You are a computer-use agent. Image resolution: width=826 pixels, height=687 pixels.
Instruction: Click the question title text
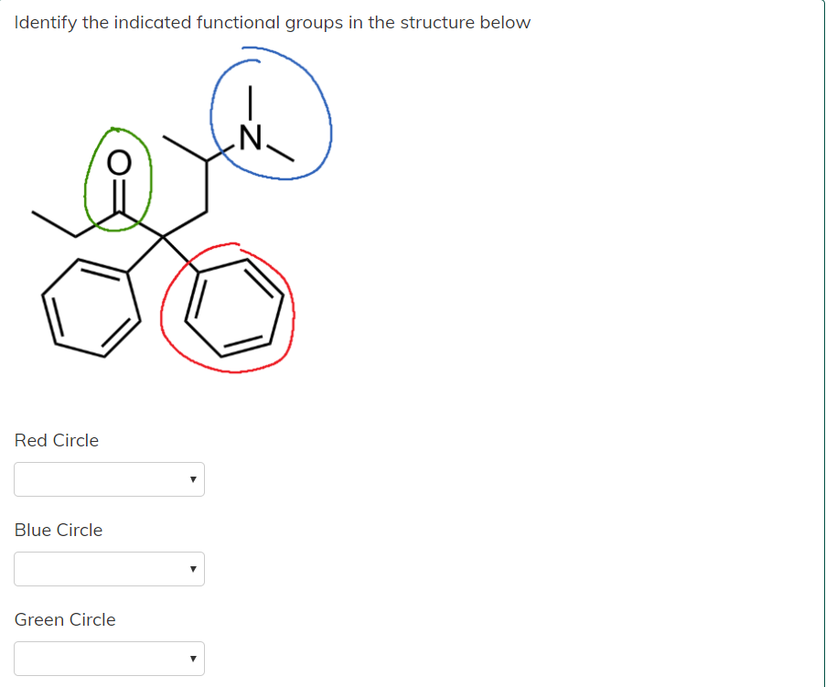point(272,22)
